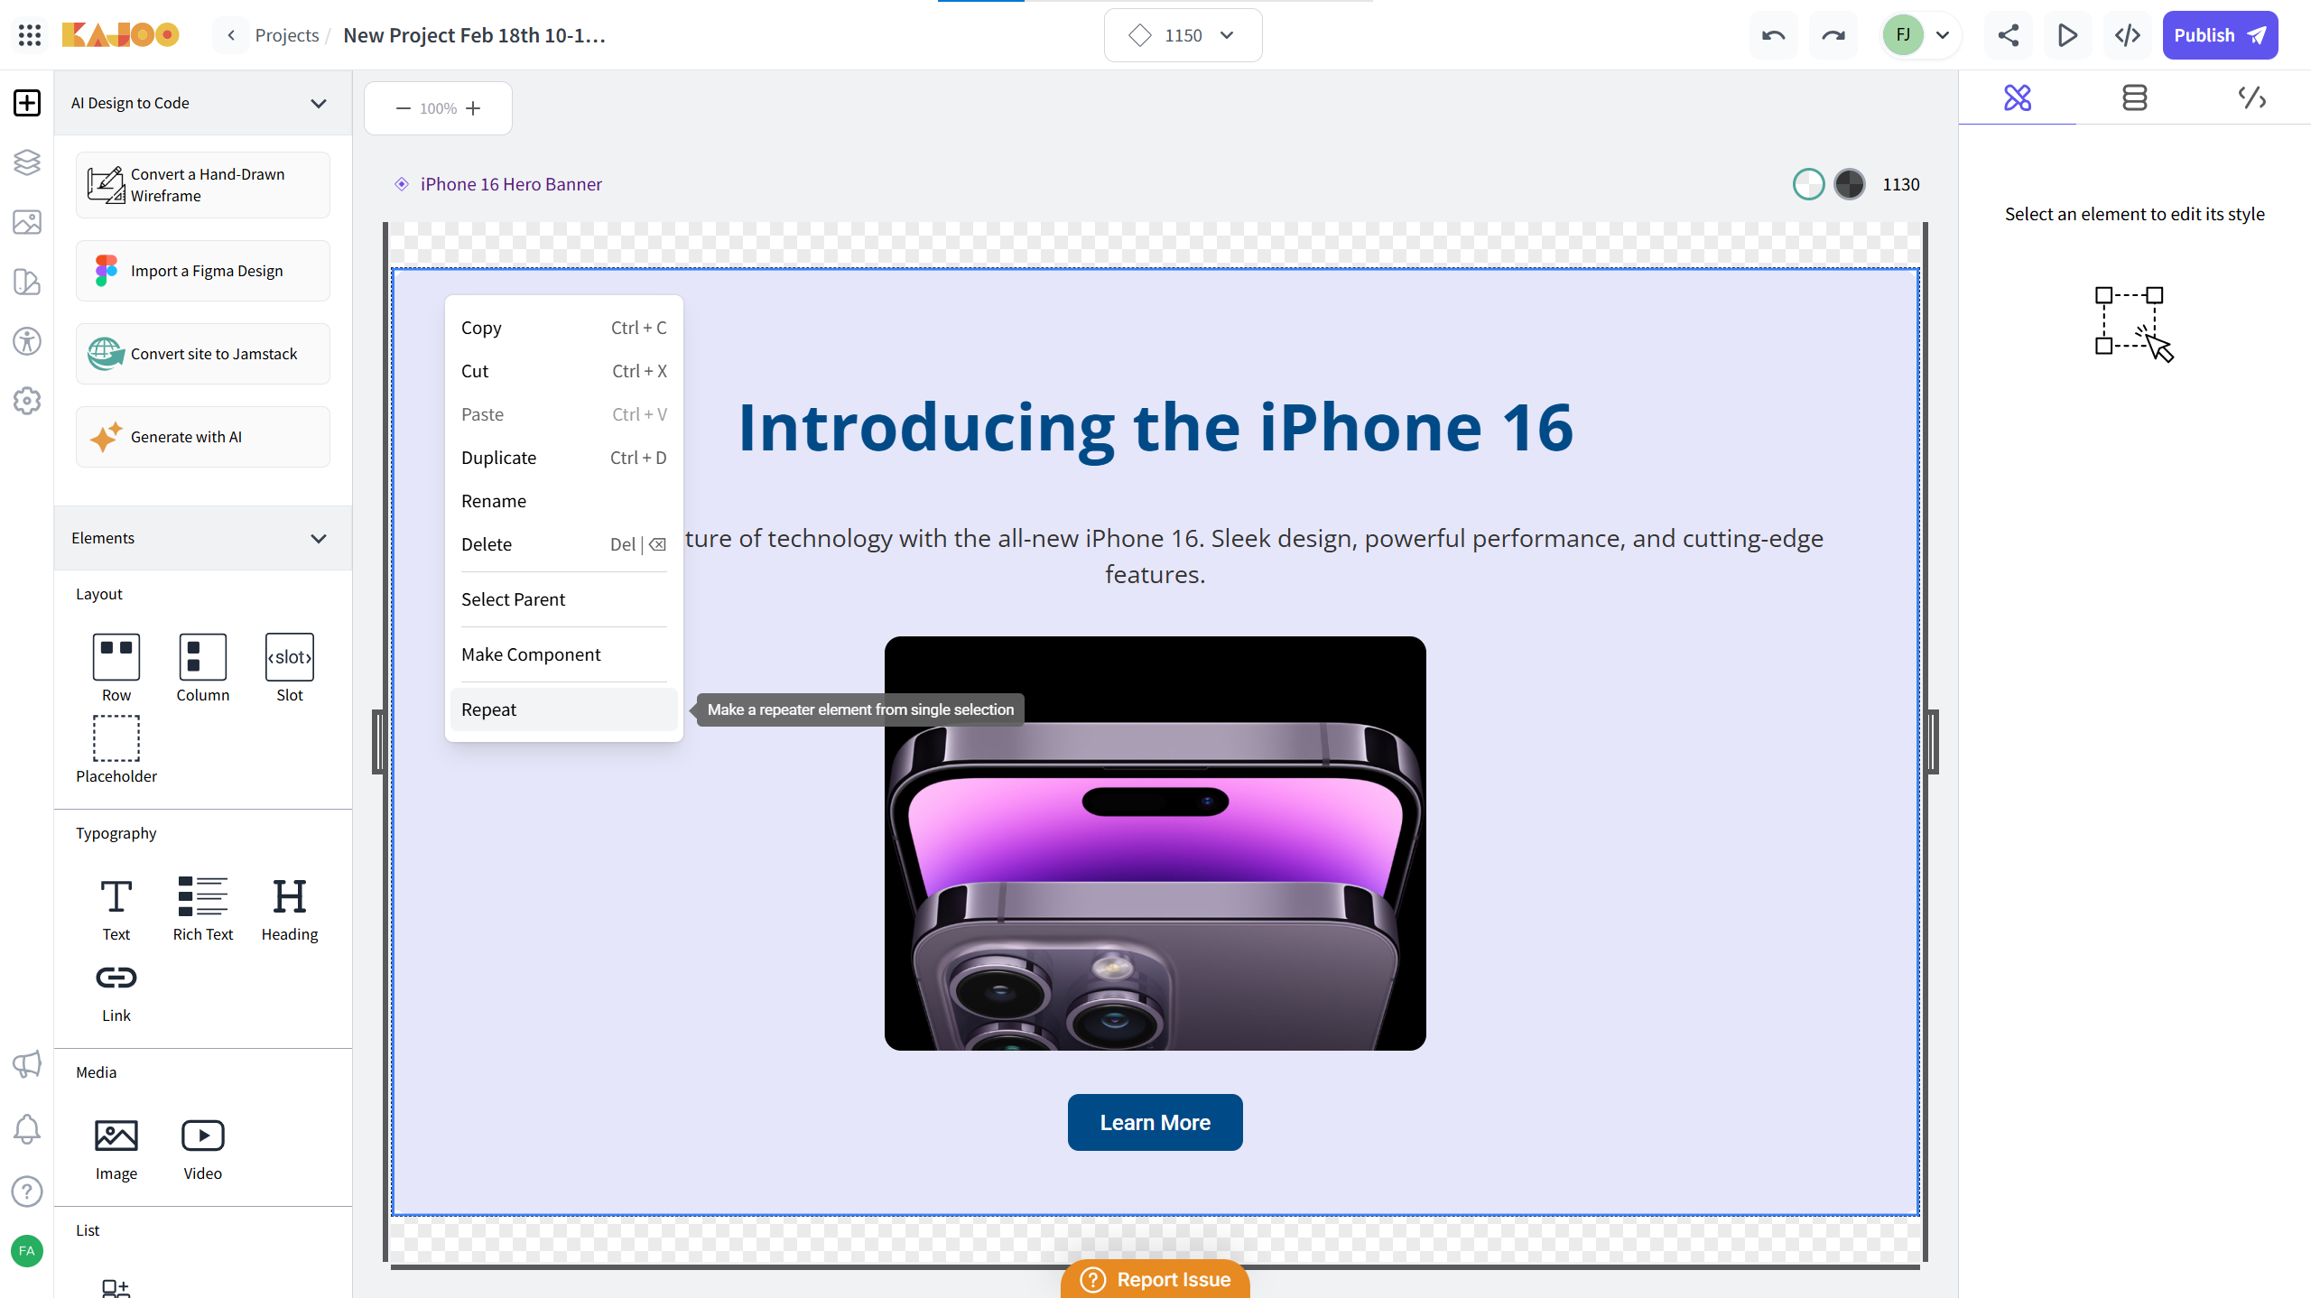The height and width of the screenshot is (1298, 2311).
Task: Increase canvas zoom with plus button
Action: coord(473,108)
